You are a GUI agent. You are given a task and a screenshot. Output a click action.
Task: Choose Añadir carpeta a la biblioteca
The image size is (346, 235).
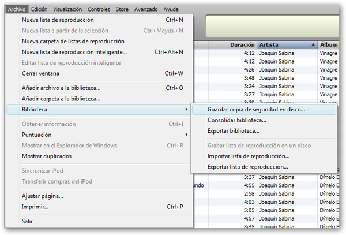point(61,99)
